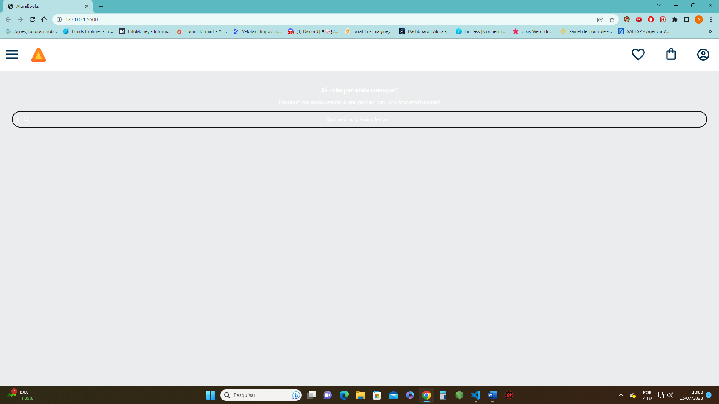Image resolution: width=719 pixels, height=404 pixels.
Task: Open the InfoMoney bookmarked page
Action: point(145,31)
